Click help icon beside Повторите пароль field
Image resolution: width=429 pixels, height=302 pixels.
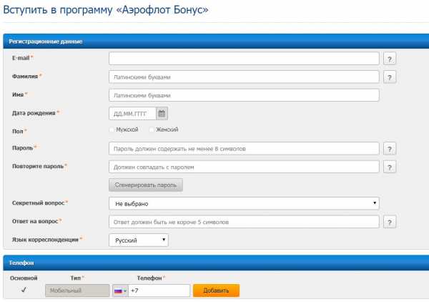[x=390, y=167]
